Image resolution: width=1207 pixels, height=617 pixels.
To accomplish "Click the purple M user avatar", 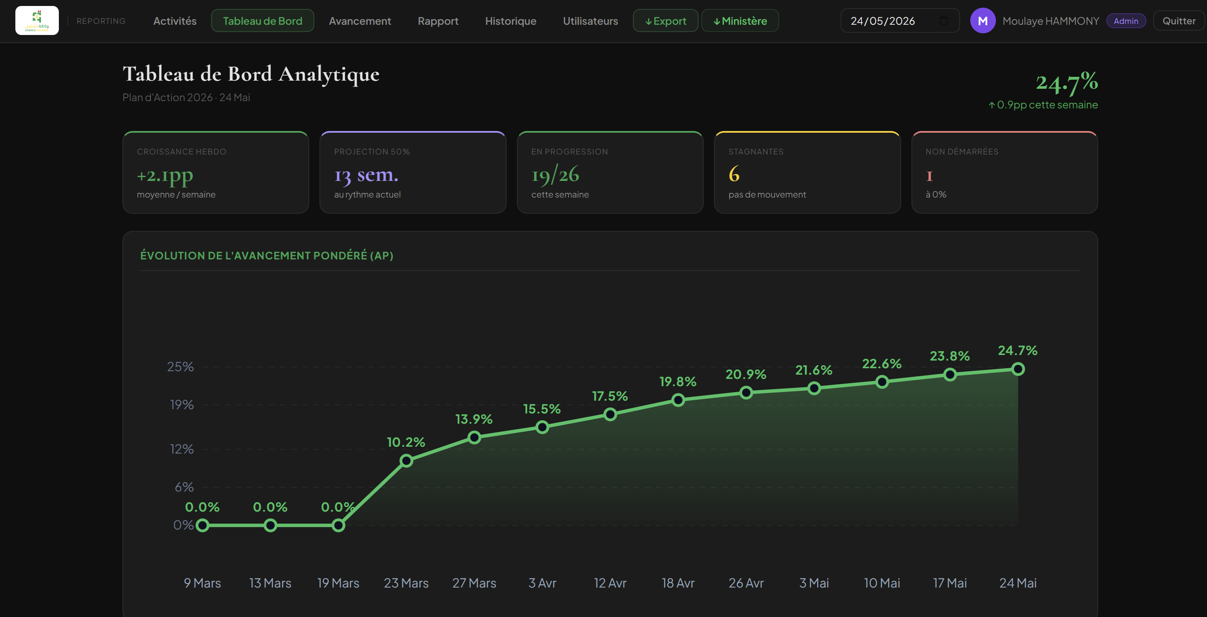I will point(983,20).
